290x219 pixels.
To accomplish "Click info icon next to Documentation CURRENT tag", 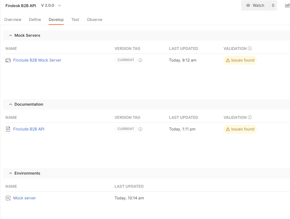I will 140,129.
